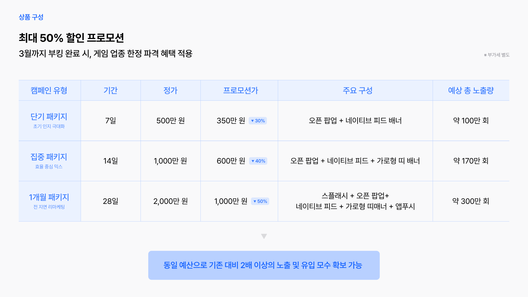The image size is (528, 297).
Task: Click the 350만 원 promotion price
Action: [231, 121]
